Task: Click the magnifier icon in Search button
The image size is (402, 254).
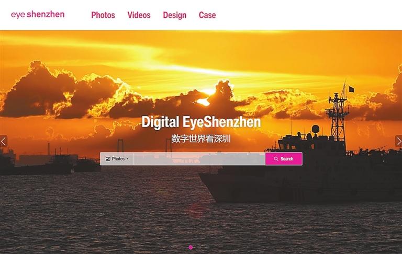Action: click(276, 159)
